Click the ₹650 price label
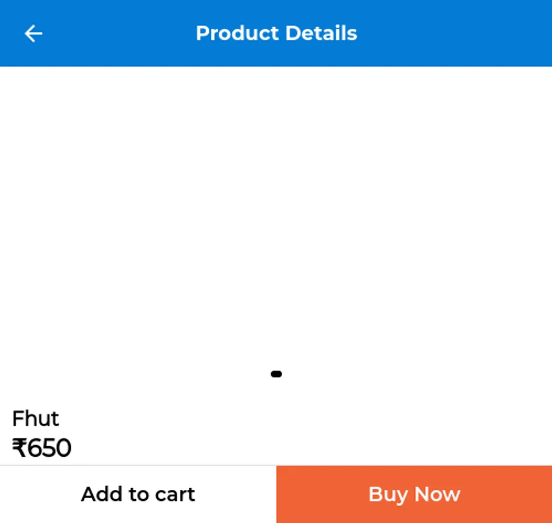 pyautogui.click(x=42, y=448)
